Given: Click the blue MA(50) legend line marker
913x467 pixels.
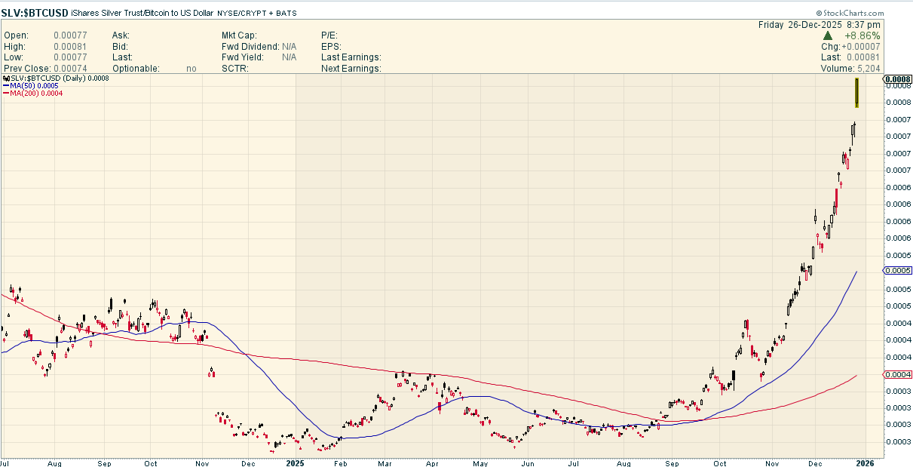Looking at the screenshot, I should tap(5, 86).
